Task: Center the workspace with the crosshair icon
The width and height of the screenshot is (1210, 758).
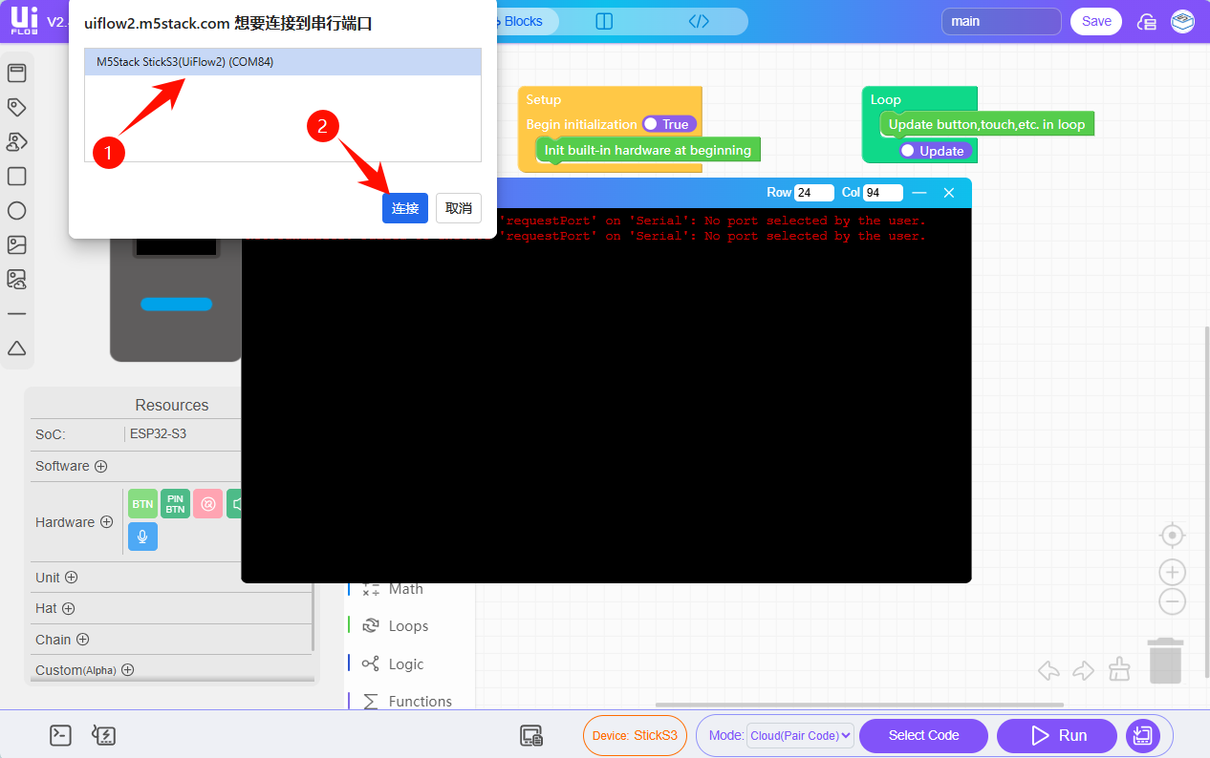Action: [1172, 535]
